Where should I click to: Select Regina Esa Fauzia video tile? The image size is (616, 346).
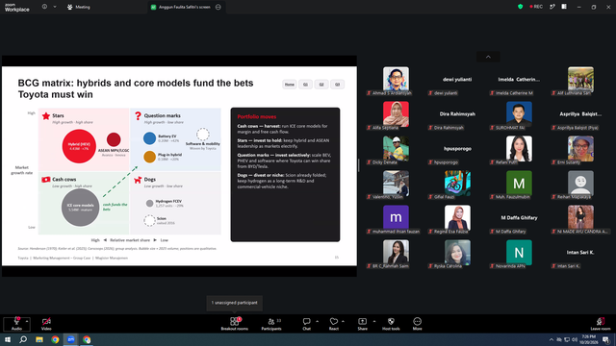457,219
